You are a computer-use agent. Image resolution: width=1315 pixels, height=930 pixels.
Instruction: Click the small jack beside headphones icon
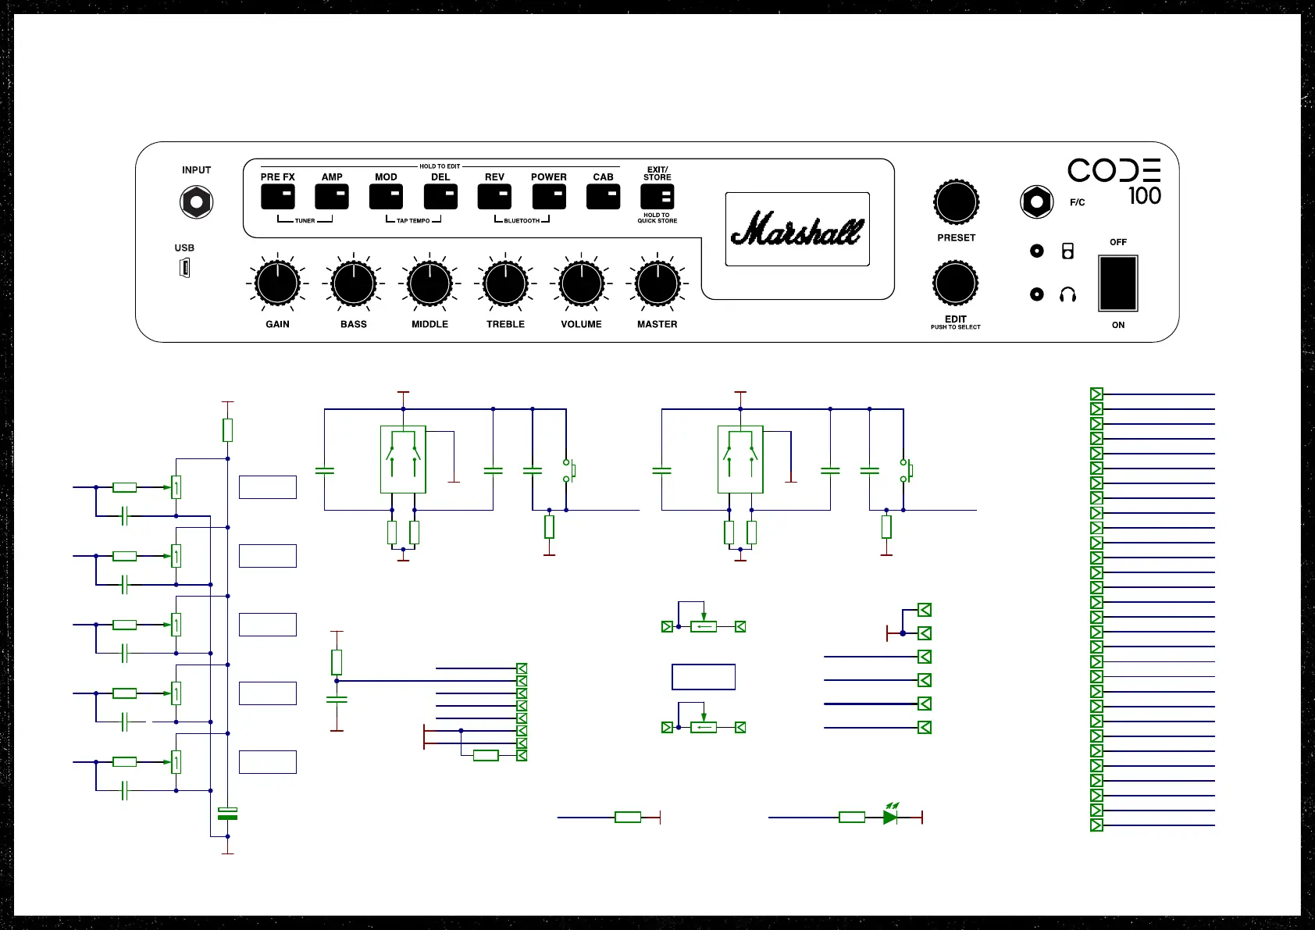(1037, 294)
